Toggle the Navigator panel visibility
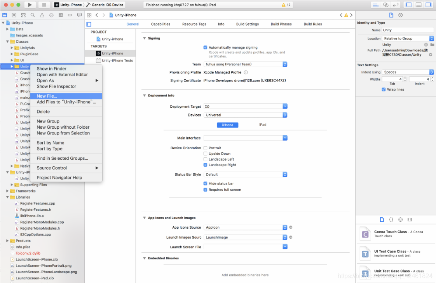Viewport: 436px width, 283px height. (x=408, y=5)
